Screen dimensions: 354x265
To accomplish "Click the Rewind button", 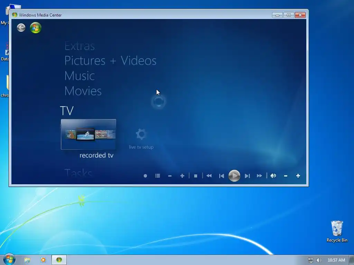I will pos(209,176).
